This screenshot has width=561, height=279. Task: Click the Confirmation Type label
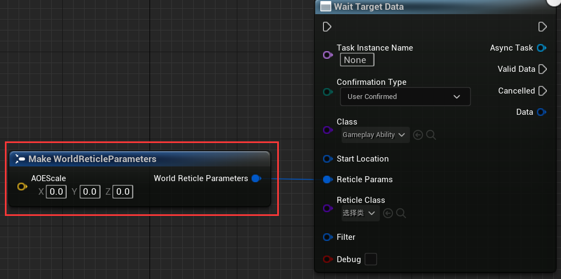372,82
